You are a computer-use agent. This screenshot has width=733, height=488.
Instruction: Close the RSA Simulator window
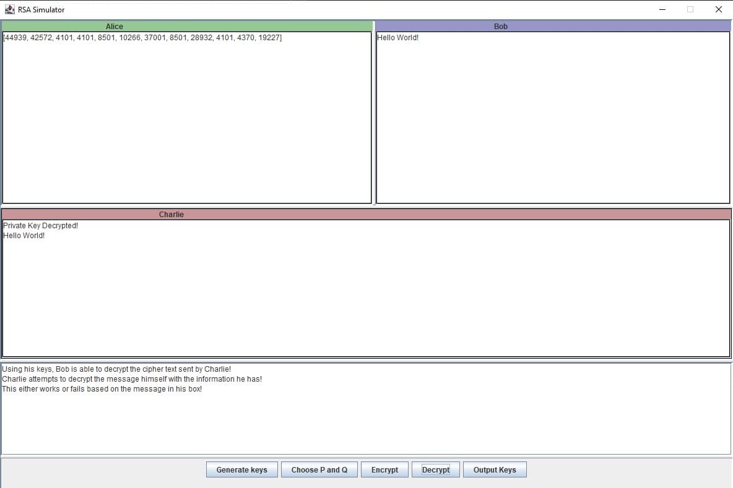pos(719,9)
